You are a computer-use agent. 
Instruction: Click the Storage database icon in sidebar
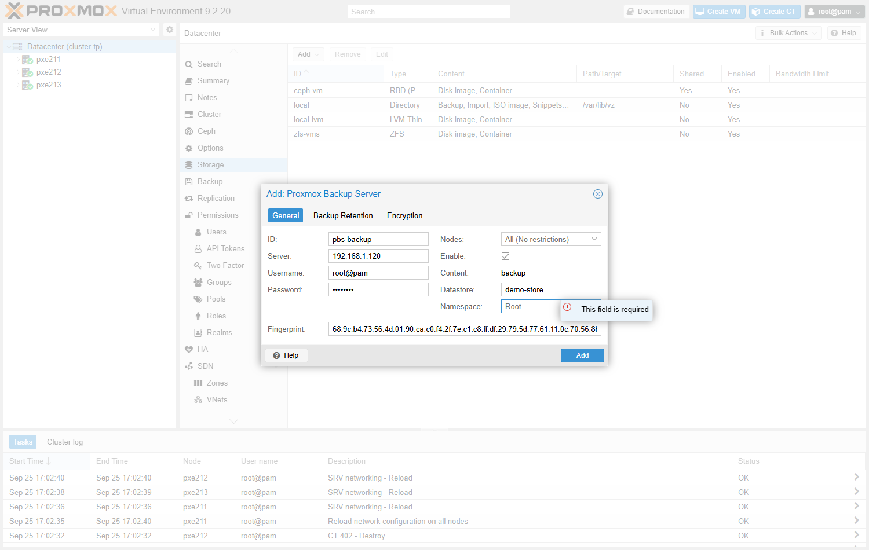(189, 165)
